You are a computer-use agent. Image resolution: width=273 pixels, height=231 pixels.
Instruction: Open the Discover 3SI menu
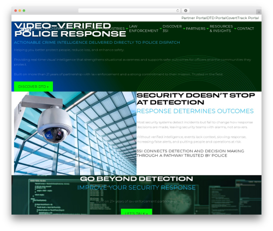click(172, 28)
